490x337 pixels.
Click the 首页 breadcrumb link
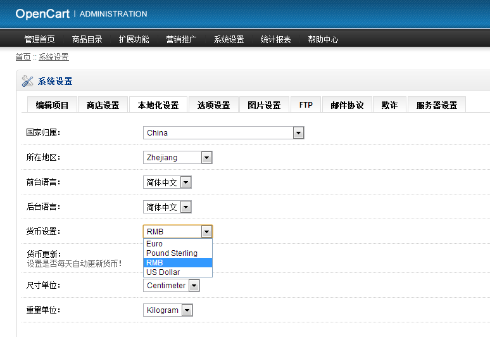pyautogui.click(x=23, y=57)
